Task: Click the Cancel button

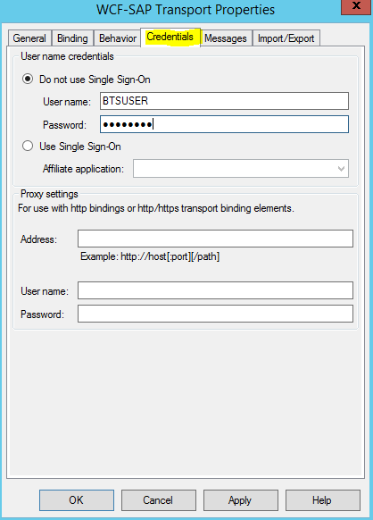Action: (x=158, y=500)
